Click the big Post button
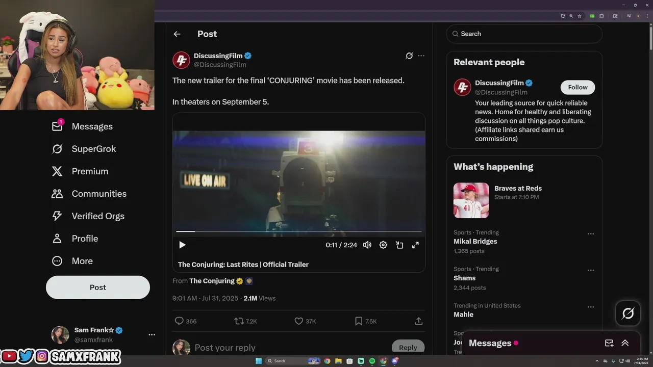Viewport: 653px width, 367px height. [x=98, y=287]
